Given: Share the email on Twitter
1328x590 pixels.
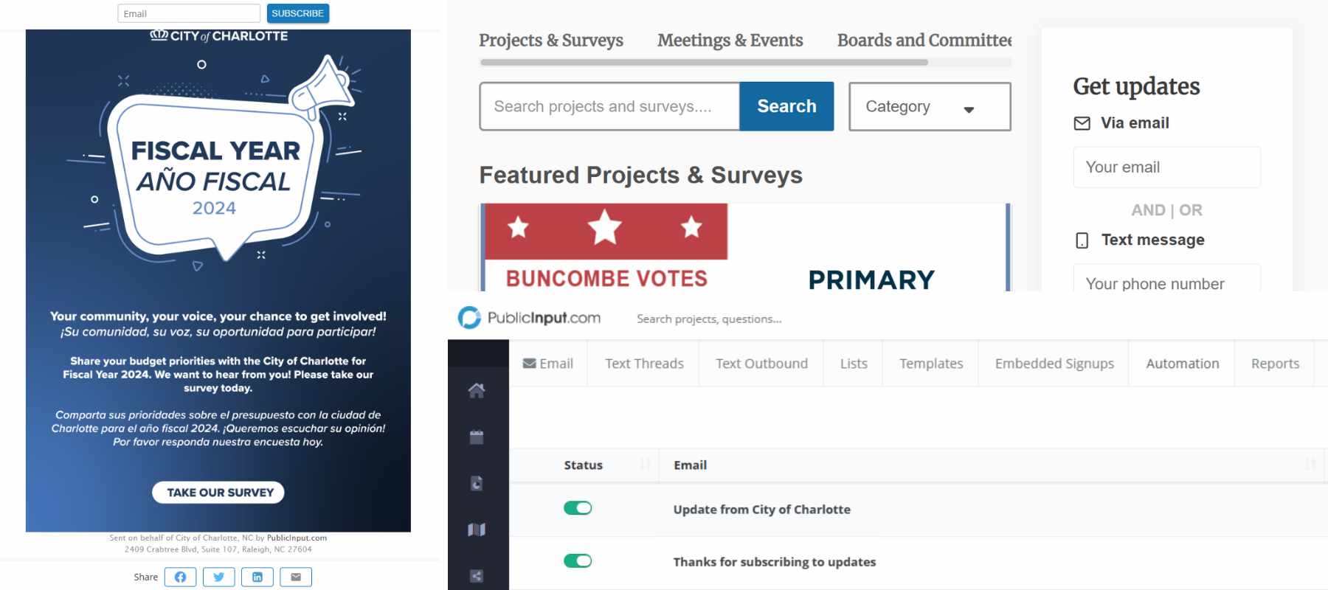Looking at the screenshot, I should [218, 577].
